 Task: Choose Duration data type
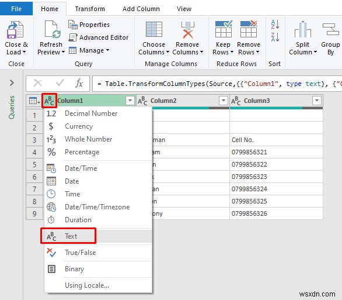coord(98,220)
